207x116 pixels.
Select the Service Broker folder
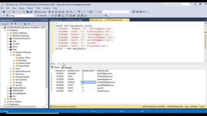tap(21, 80)
